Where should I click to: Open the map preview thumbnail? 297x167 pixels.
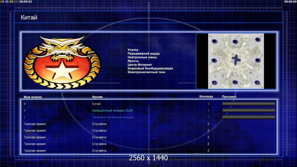pyautogui.click(x=236, y=61)
